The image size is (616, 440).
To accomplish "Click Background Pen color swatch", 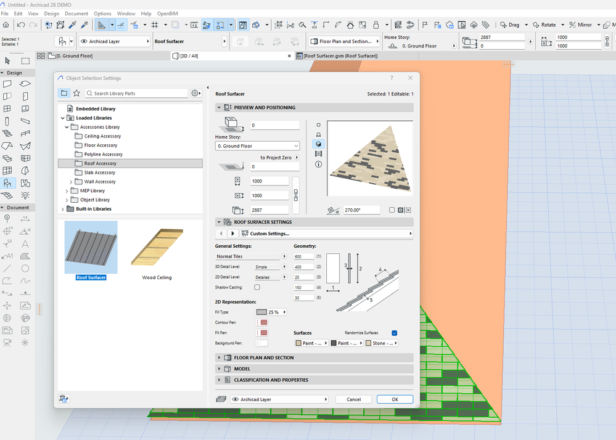I will (261, 343).
